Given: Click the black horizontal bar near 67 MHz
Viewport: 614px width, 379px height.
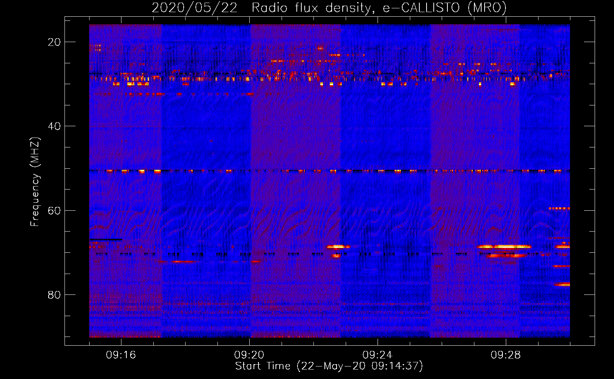Looking at the screenshot, I should (106, 240).
